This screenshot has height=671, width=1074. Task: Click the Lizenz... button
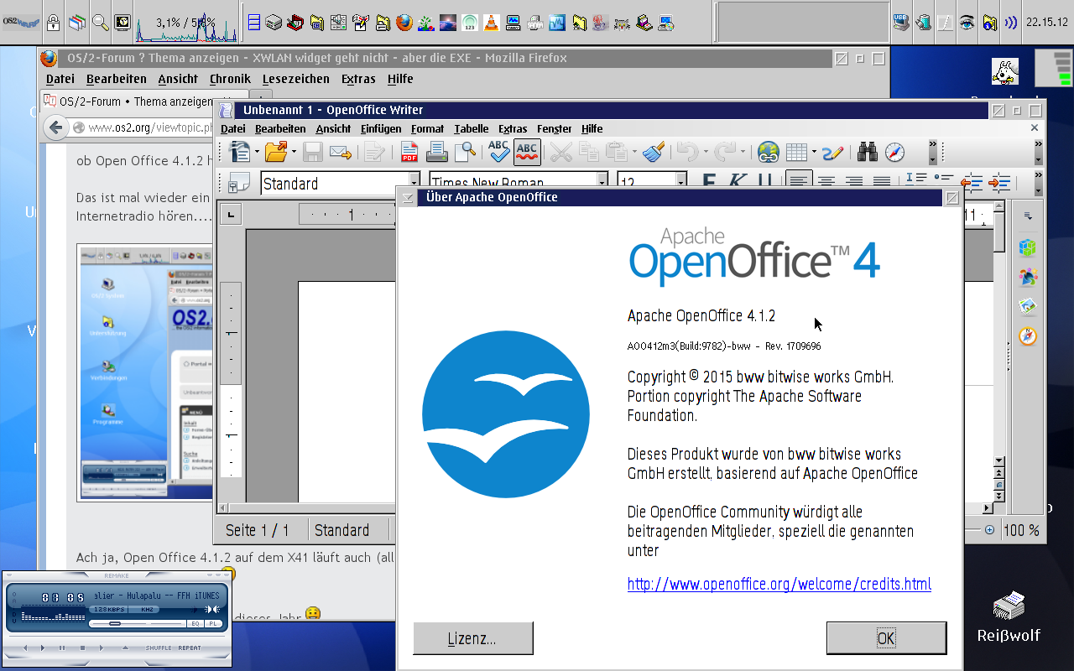pyautogui.click(x=473, y=638)
